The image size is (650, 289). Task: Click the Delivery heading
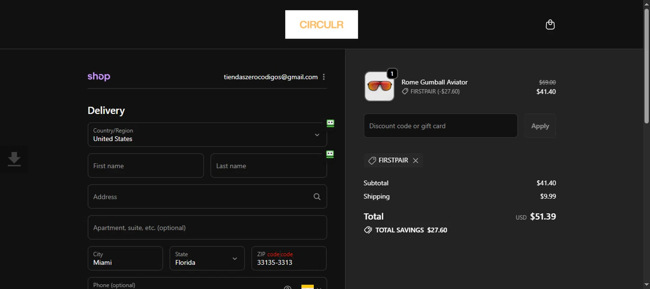[x=106, y=110]
